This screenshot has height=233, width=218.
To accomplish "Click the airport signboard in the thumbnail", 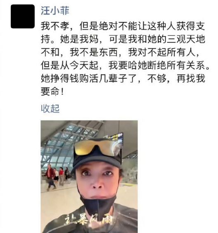I will [x=115, y=137].
